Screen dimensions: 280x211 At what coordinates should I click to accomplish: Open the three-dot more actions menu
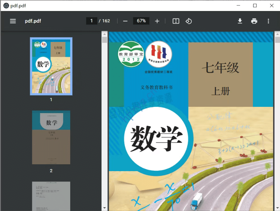coord(268,21)
